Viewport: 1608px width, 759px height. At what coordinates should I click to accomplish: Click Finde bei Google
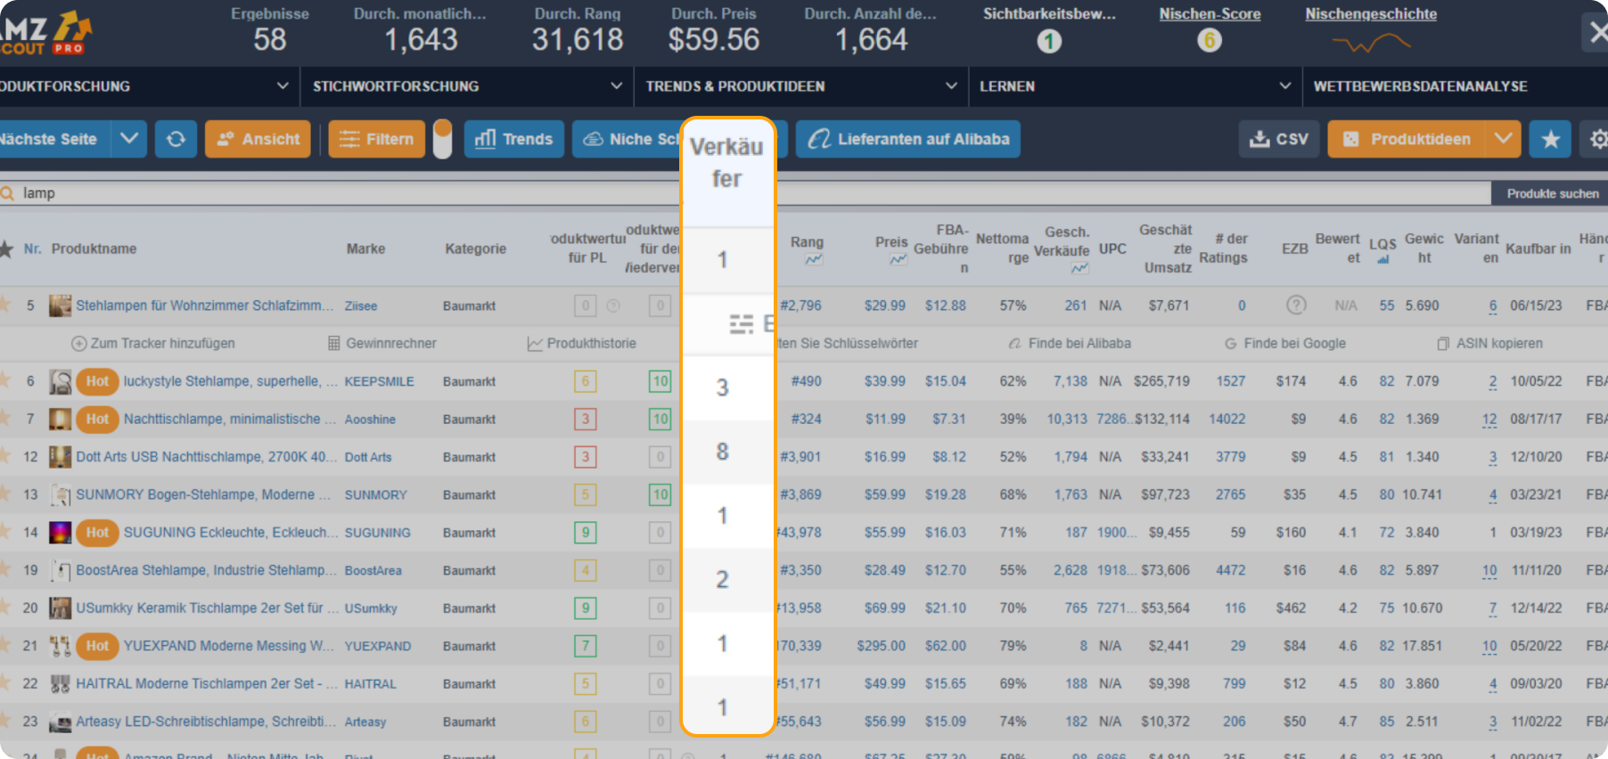1285,343
